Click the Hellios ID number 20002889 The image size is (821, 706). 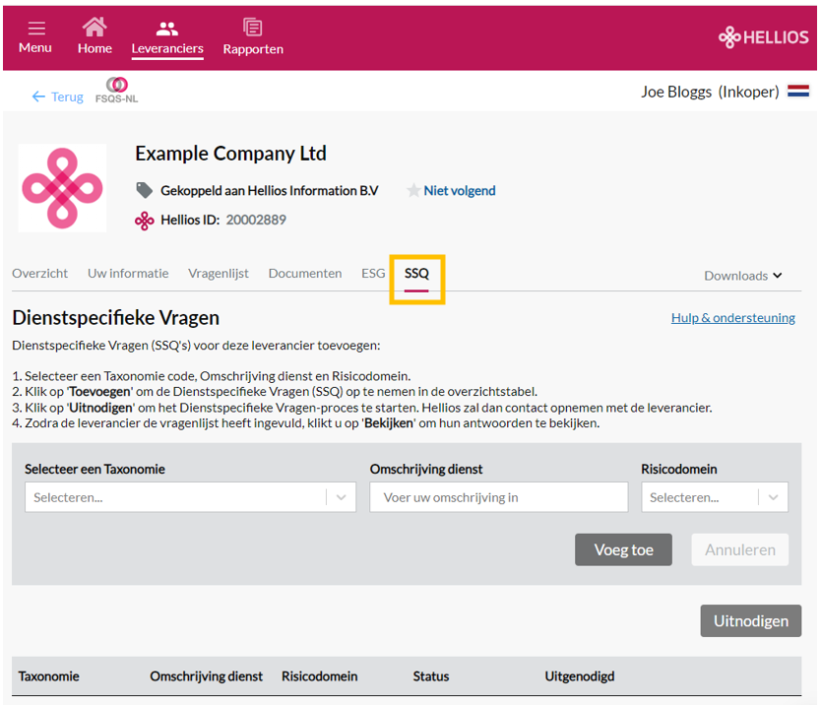click(256, 220)
